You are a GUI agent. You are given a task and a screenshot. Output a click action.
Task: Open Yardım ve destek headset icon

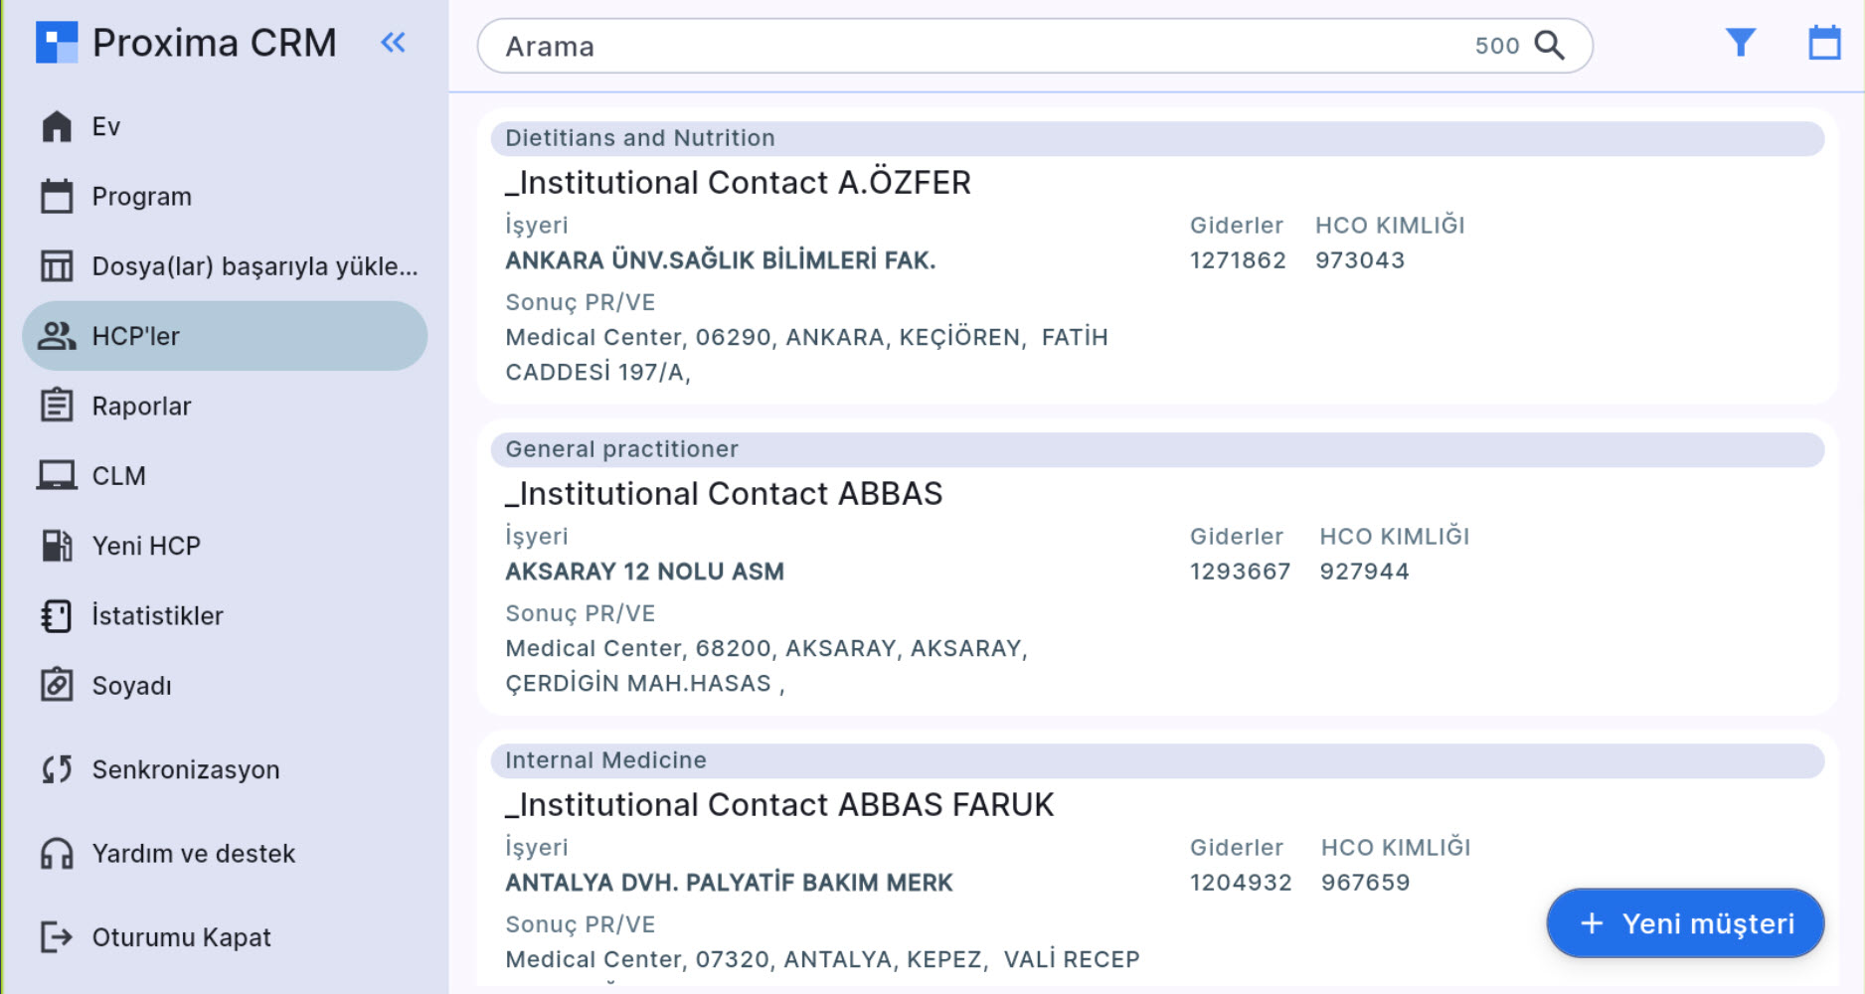point(57,854)
